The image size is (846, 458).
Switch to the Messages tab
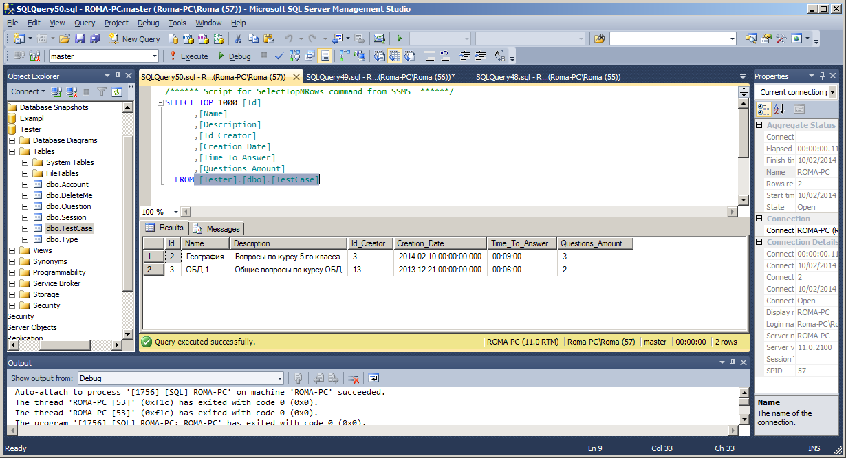pos(217,228)
